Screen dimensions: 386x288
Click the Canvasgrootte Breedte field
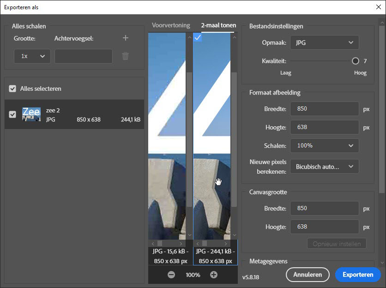coord(325,208)
